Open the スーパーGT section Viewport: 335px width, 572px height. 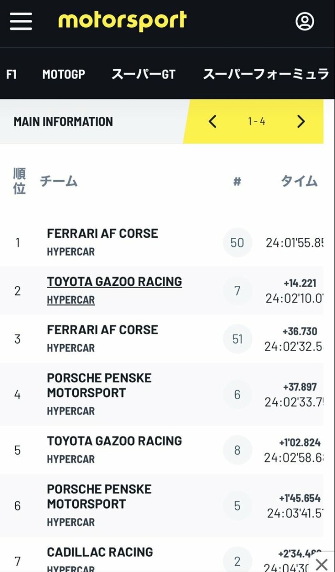(x=143, y=74)
